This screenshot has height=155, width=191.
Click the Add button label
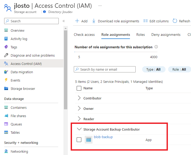tap(84, 21)
